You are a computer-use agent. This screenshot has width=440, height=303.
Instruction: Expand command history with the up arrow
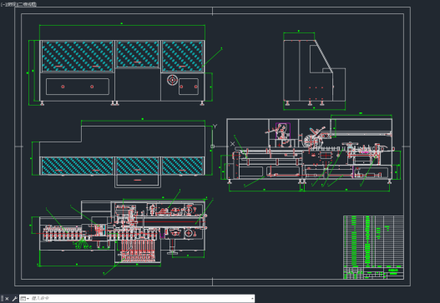pyautogui.click(x=252, y=299)
